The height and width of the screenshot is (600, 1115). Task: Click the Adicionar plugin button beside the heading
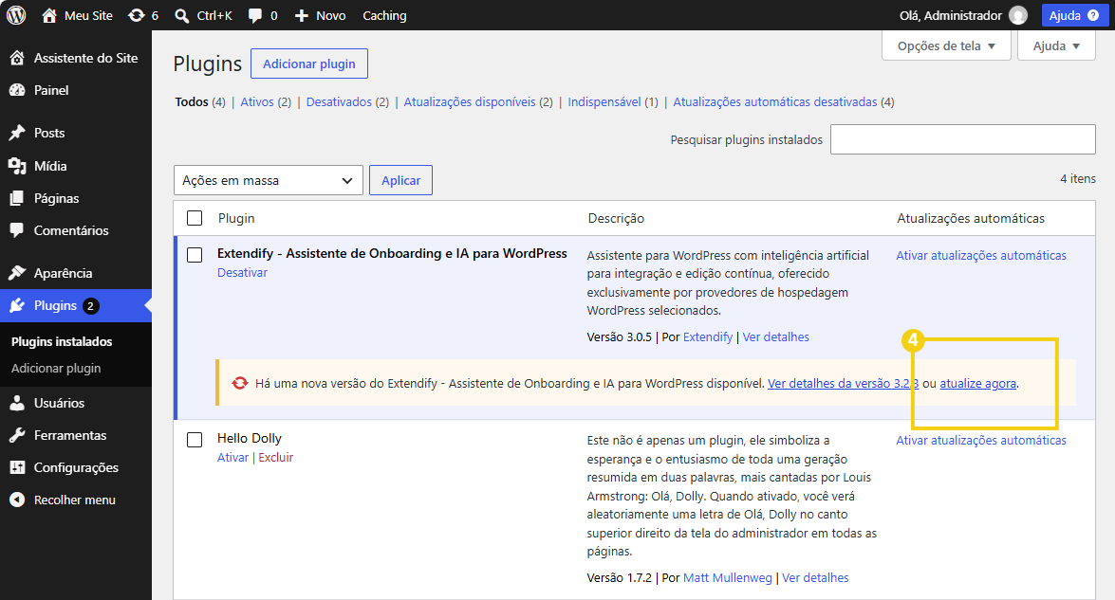(x=309, y=64)
